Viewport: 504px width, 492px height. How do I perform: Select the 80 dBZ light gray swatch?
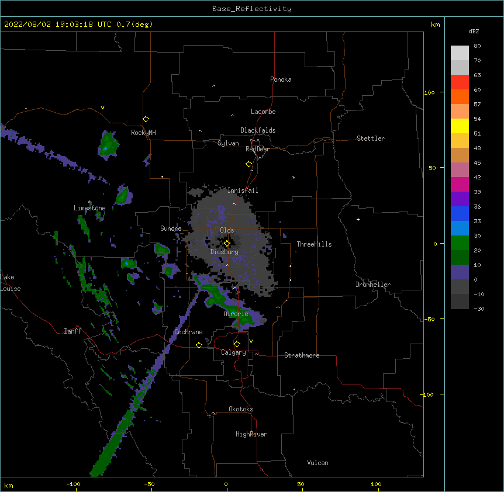click(460, 53)
